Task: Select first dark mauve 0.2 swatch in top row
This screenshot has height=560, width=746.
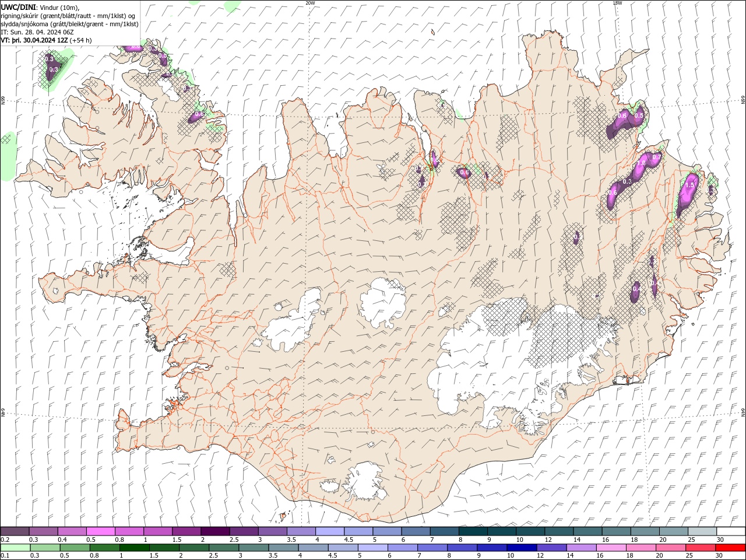Action: tap(15, 531)
